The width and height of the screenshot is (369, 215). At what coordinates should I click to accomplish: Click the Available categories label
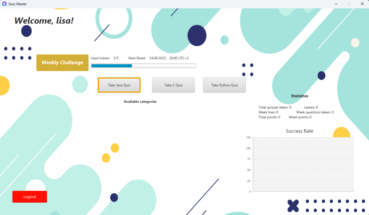pos(140,102)
